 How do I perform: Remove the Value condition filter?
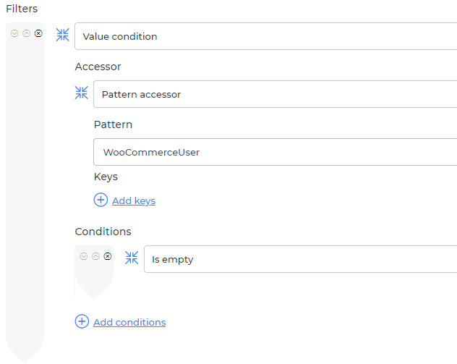point(39,33)
